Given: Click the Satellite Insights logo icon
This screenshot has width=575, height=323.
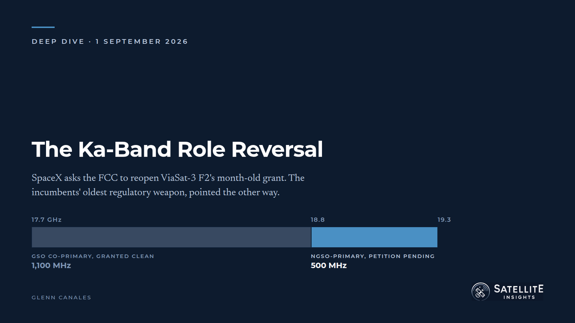Looking at the screenshot, I should (481, 291).
